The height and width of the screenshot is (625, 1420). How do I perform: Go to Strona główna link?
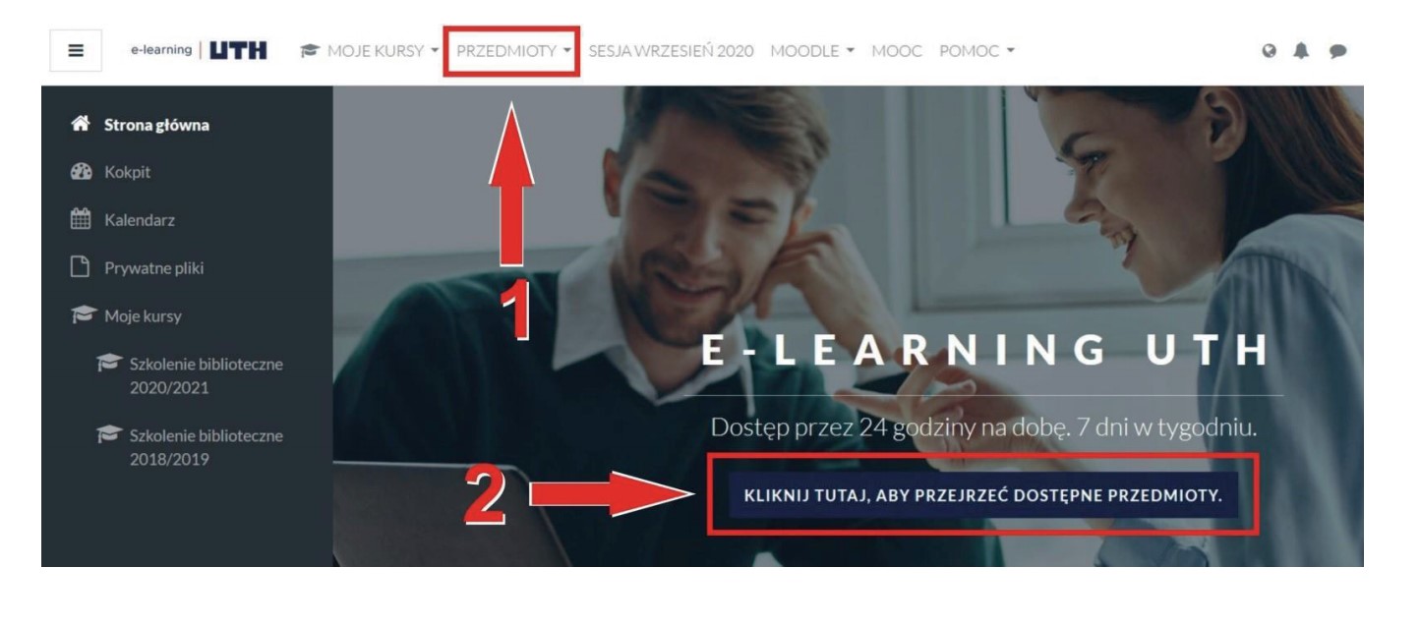tap(156, 125)
